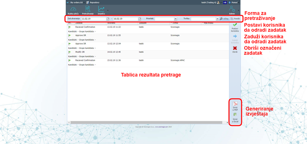
Task: Open calendar picker for end date 16.02.19
Action: tap(140, 19)
